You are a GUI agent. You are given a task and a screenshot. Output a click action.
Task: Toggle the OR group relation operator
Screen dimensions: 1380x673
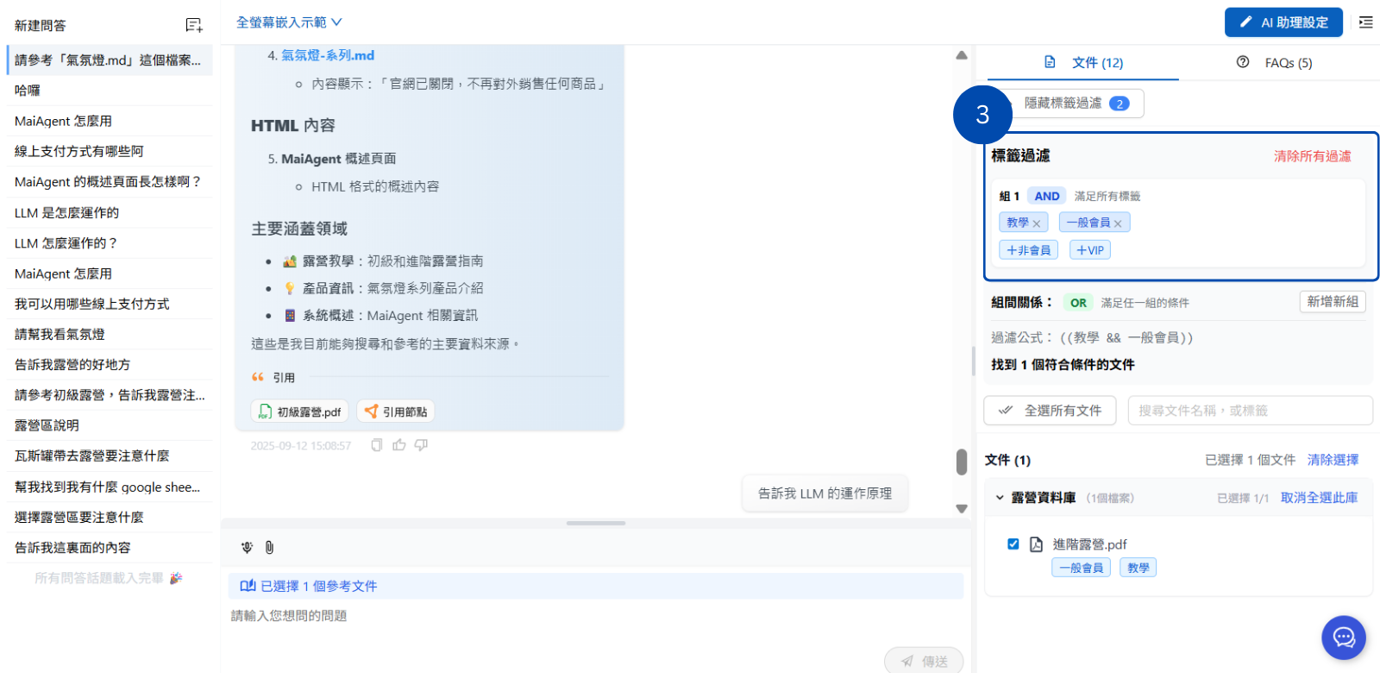(x=1078, y=303)
